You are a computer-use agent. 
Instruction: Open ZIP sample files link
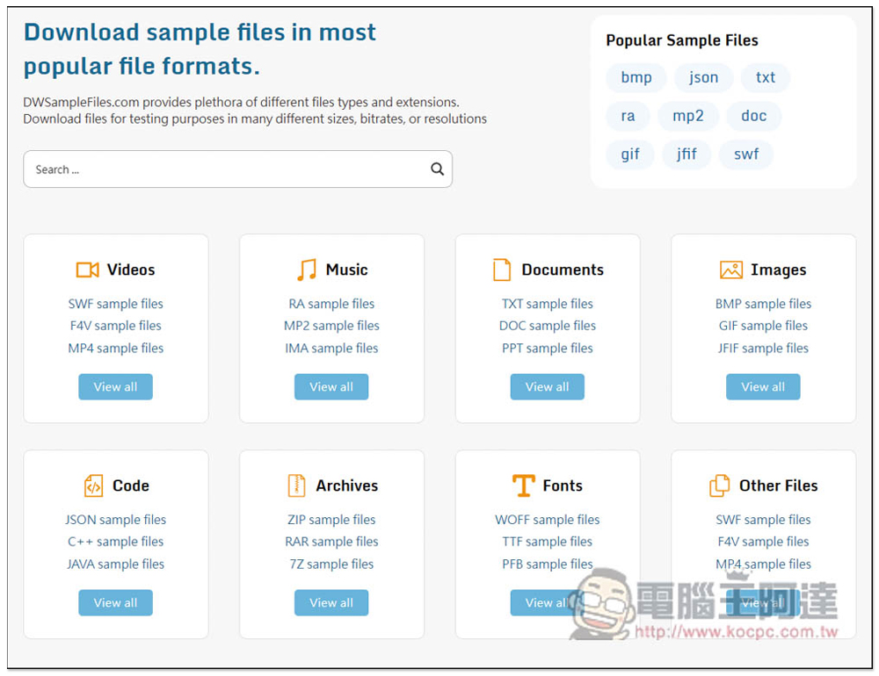331,519
